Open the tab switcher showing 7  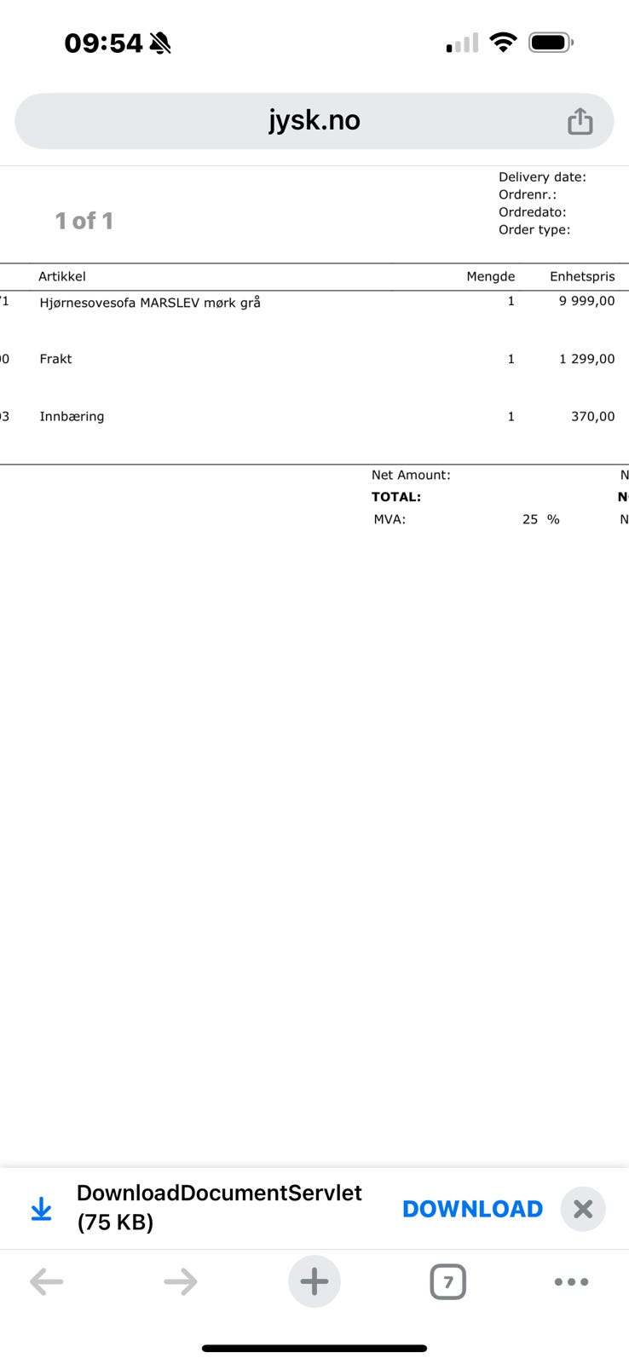coord(448,1281)
